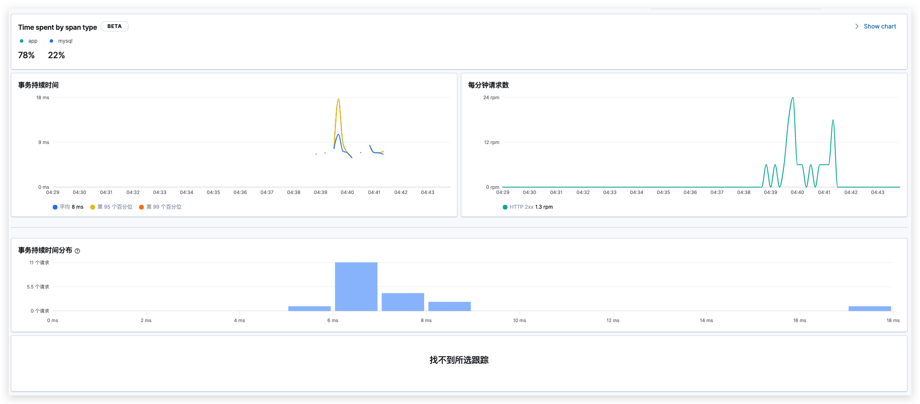Click the 24 rpm axis label
920x404 pixels.
(491, 97)
